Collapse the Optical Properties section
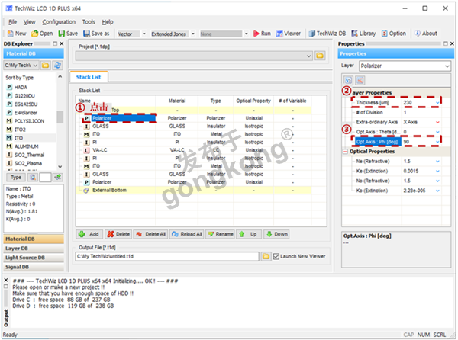The image size is (458, 340). [345, 152]
